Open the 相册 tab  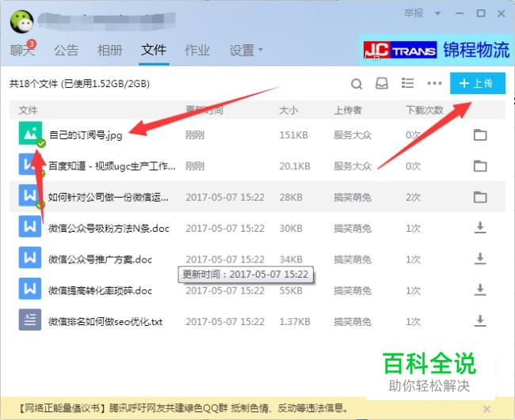click(109, 50)
